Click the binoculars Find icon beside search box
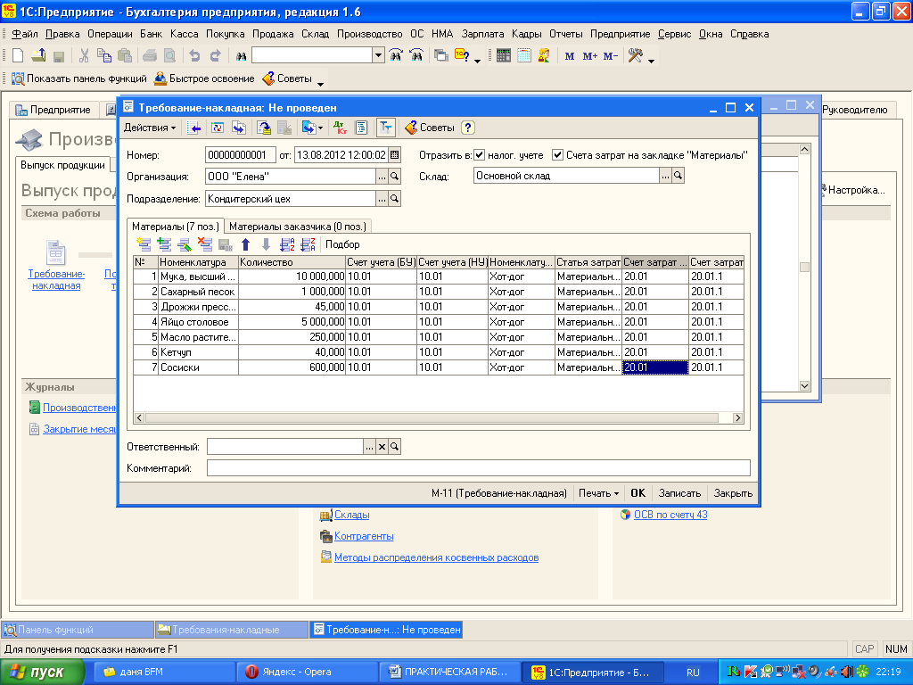The height and width of the screenshot is (685, 913). click(241, 56)
